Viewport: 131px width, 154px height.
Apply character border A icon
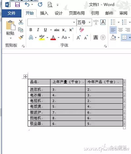point(103,22)
